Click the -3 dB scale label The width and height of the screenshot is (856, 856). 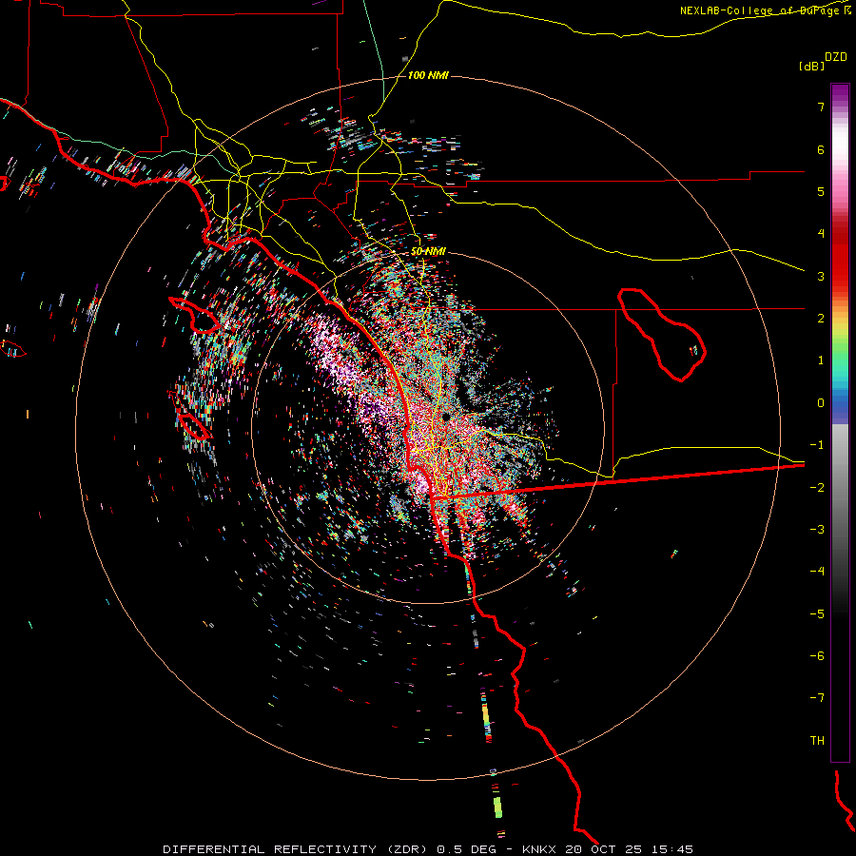pyautogui.click(x=817, y=529)
